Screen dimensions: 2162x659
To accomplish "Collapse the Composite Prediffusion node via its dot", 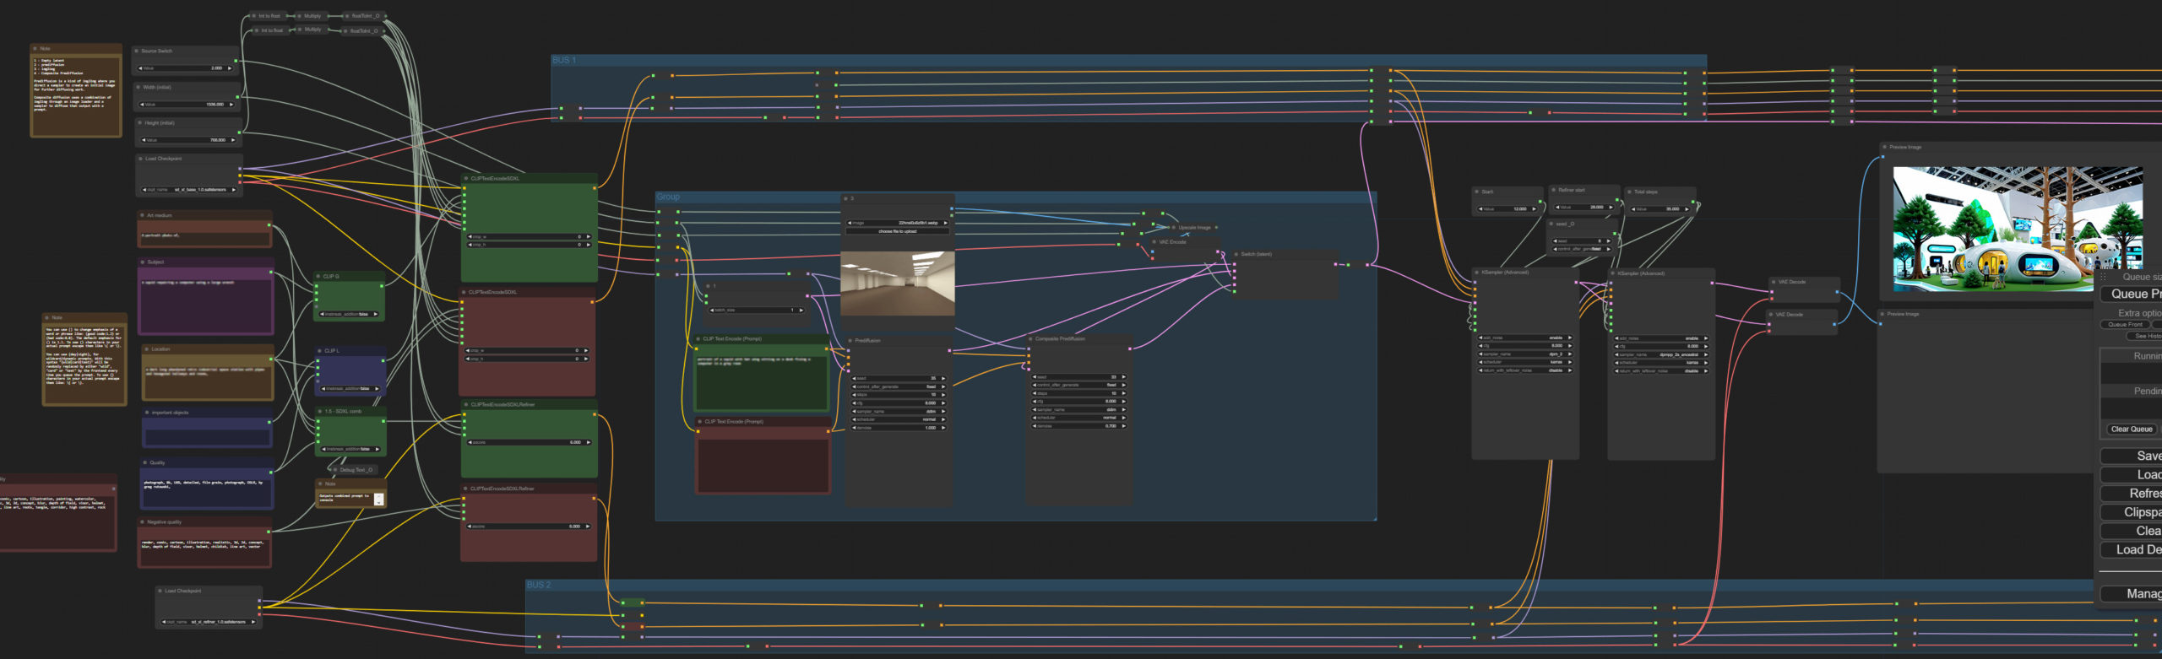I will (x=1030, y=339).
